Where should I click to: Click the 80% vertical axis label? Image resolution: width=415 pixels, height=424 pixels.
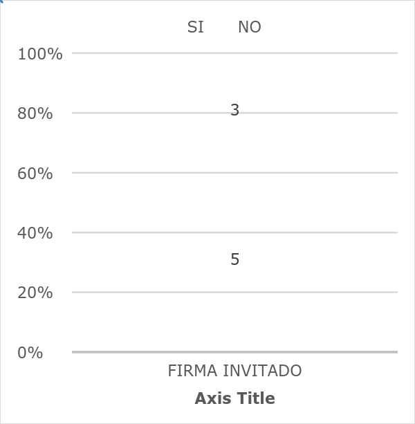coord(35,113)
